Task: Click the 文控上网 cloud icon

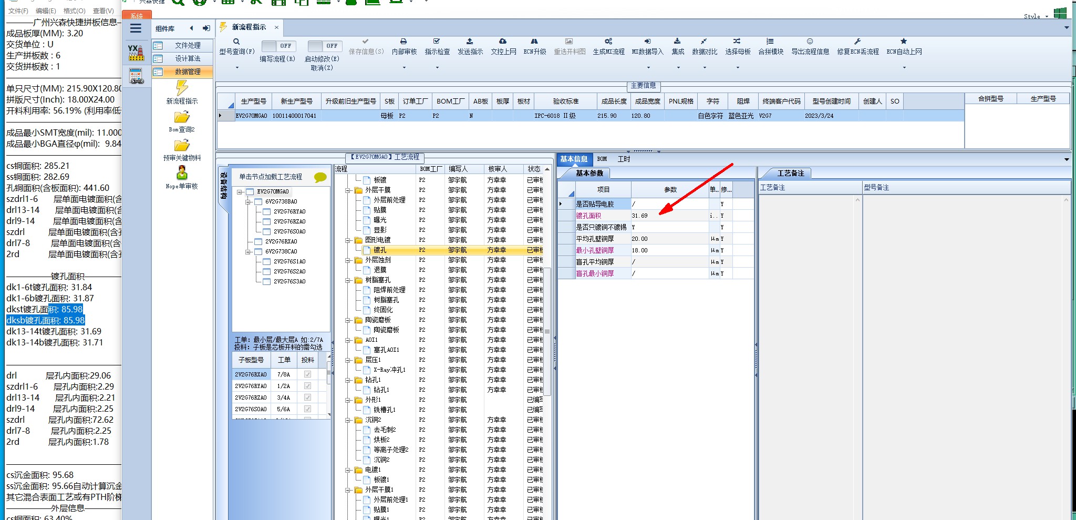Action: point(503,41)
